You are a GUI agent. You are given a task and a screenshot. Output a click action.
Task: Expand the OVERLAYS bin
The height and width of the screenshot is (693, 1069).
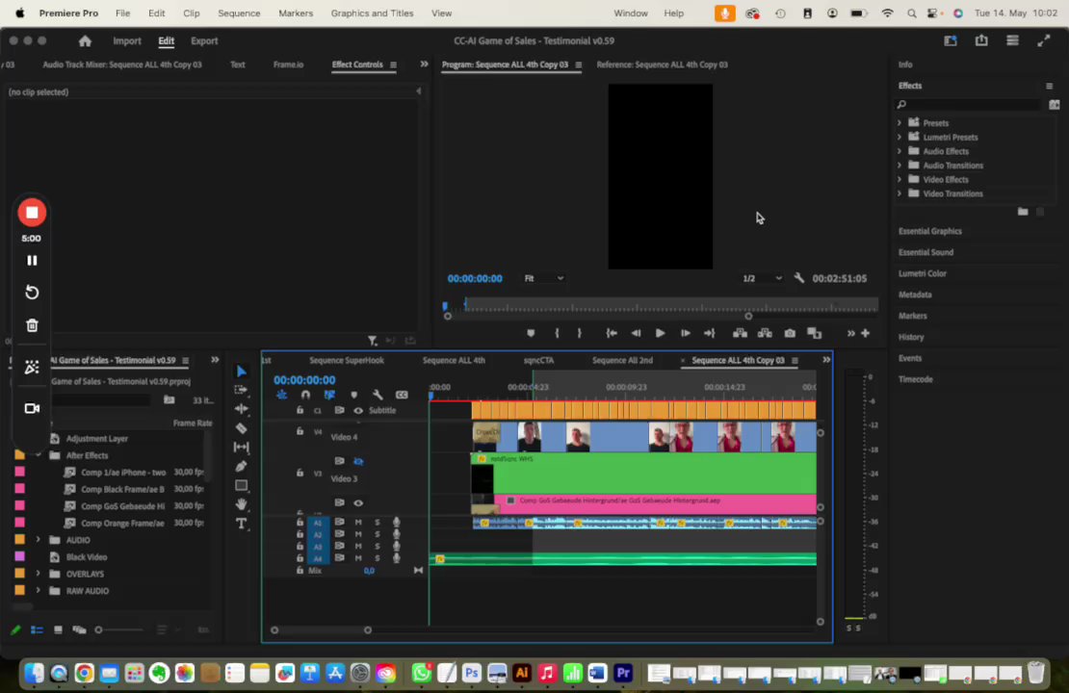point(39,574)
